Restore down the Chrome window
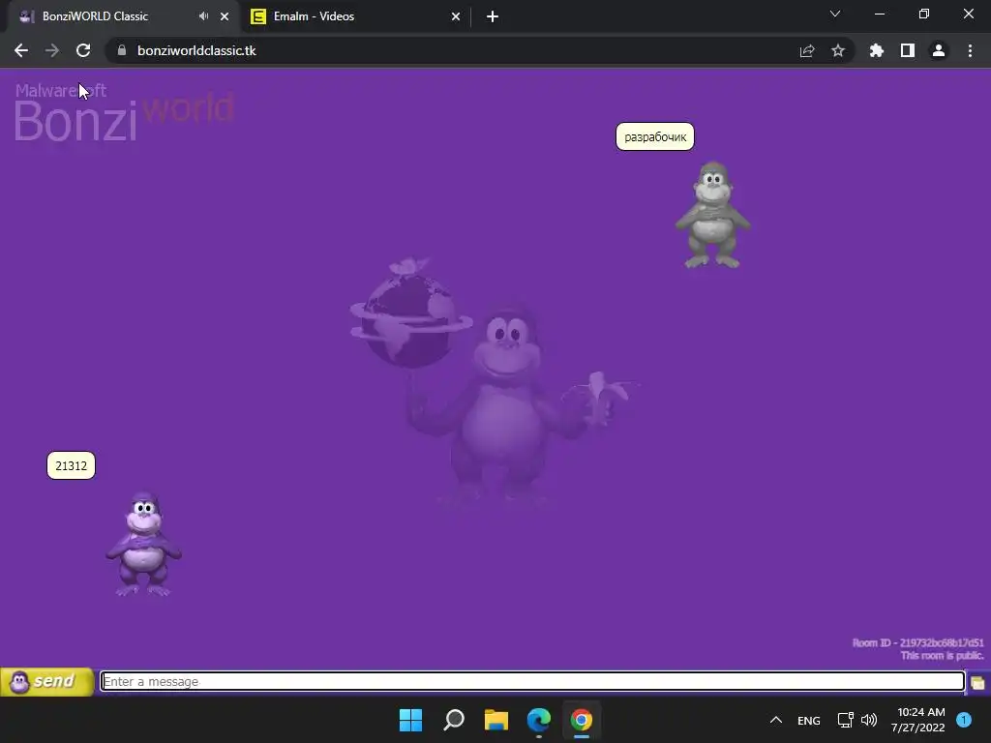Screen dimensions: 991x743 (924, 14)
